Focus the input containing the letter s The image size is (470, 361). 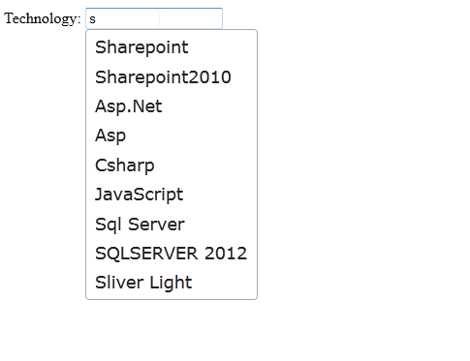154,18
